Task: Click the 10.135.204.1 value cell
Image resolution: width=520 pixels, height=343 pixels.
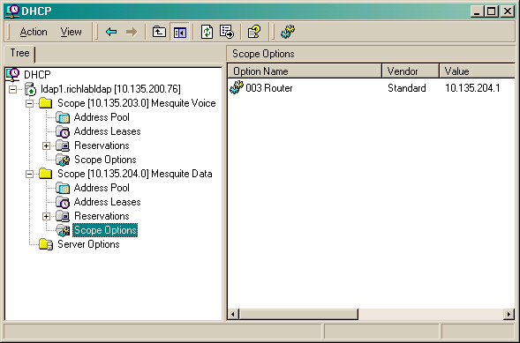Action: coord(472,88)
